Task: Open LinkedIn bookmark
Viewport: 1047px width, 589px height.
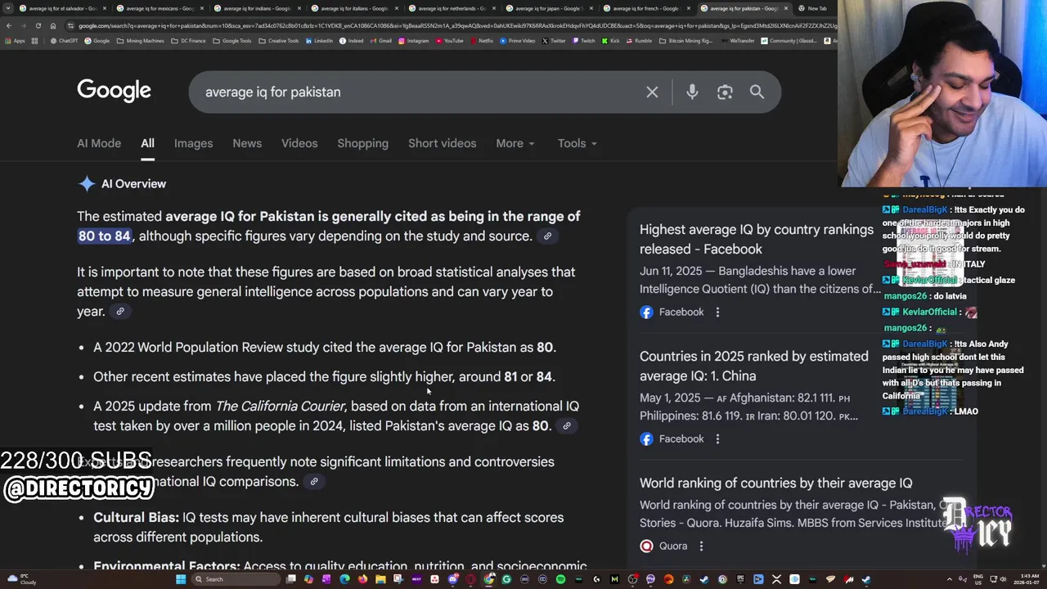Action: 320,41
